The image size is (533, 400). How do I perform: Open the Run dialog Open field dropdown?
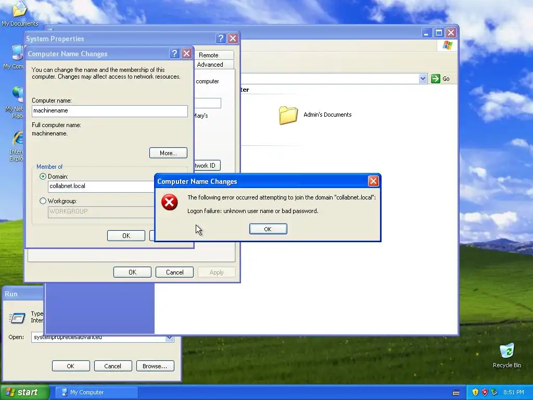(169, 337)
